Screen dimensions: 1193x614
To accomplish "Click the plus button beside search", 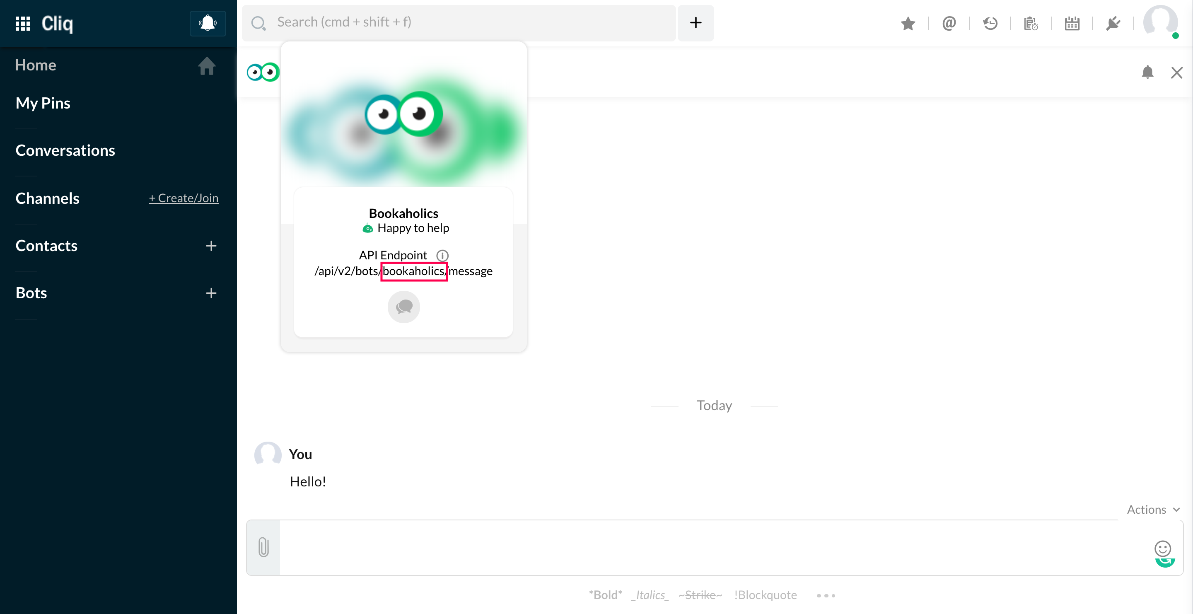I will (696, 23).
